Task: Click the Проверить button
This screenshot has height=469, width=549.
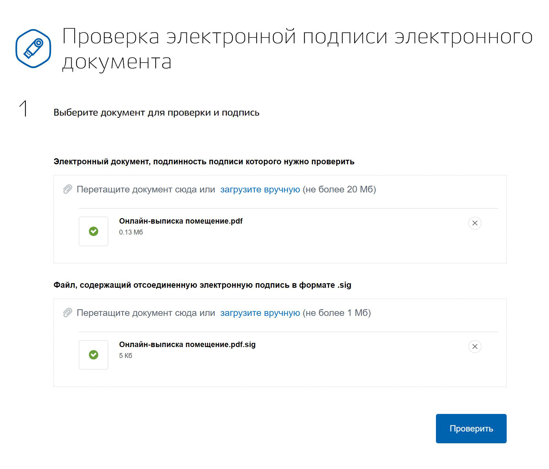Action: tap(471, 429)
